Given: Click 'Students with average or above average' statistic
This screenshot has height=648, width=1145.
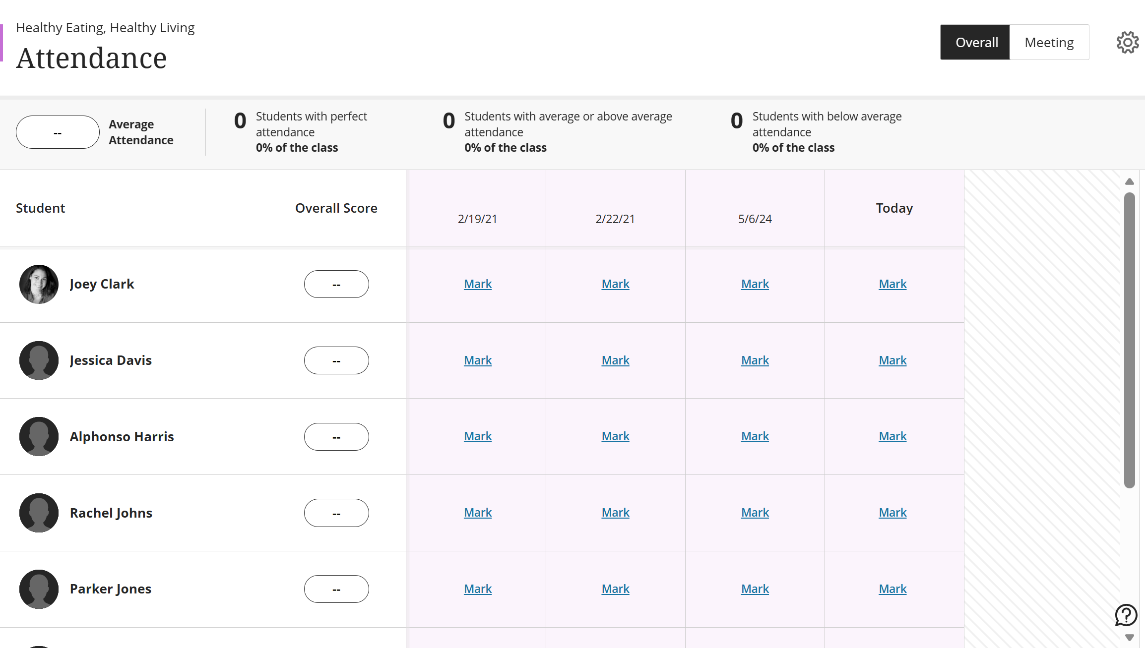Looking at the screenshot, I should click(557, 132).
